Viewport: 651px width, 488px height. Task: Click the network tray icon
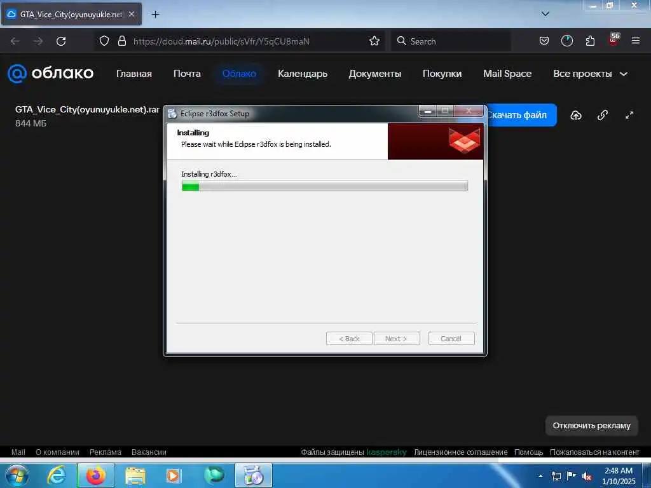(556, 476)
